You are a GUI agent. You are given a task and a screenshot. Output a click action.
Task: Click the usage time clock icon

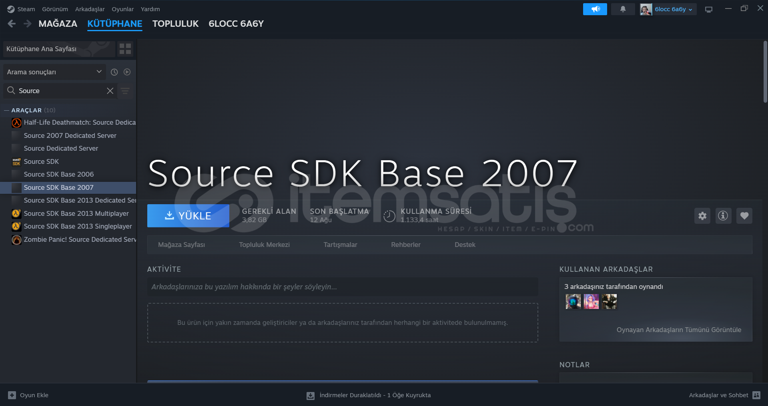tap(389, 216)
